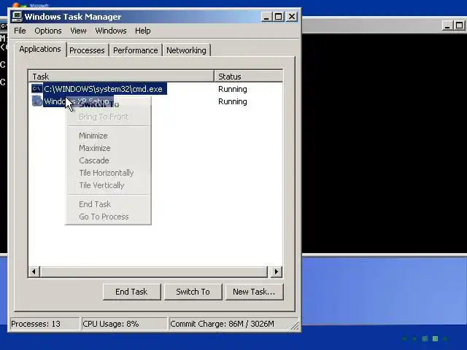The height and width of the screenshot is (350, 467).
Task: Click the Windows XP Setup task icon
Action: tap(37, 101)
